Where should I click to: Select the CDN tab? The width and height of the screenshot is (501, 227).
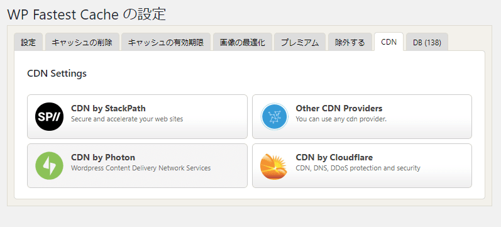coord(389,42)
